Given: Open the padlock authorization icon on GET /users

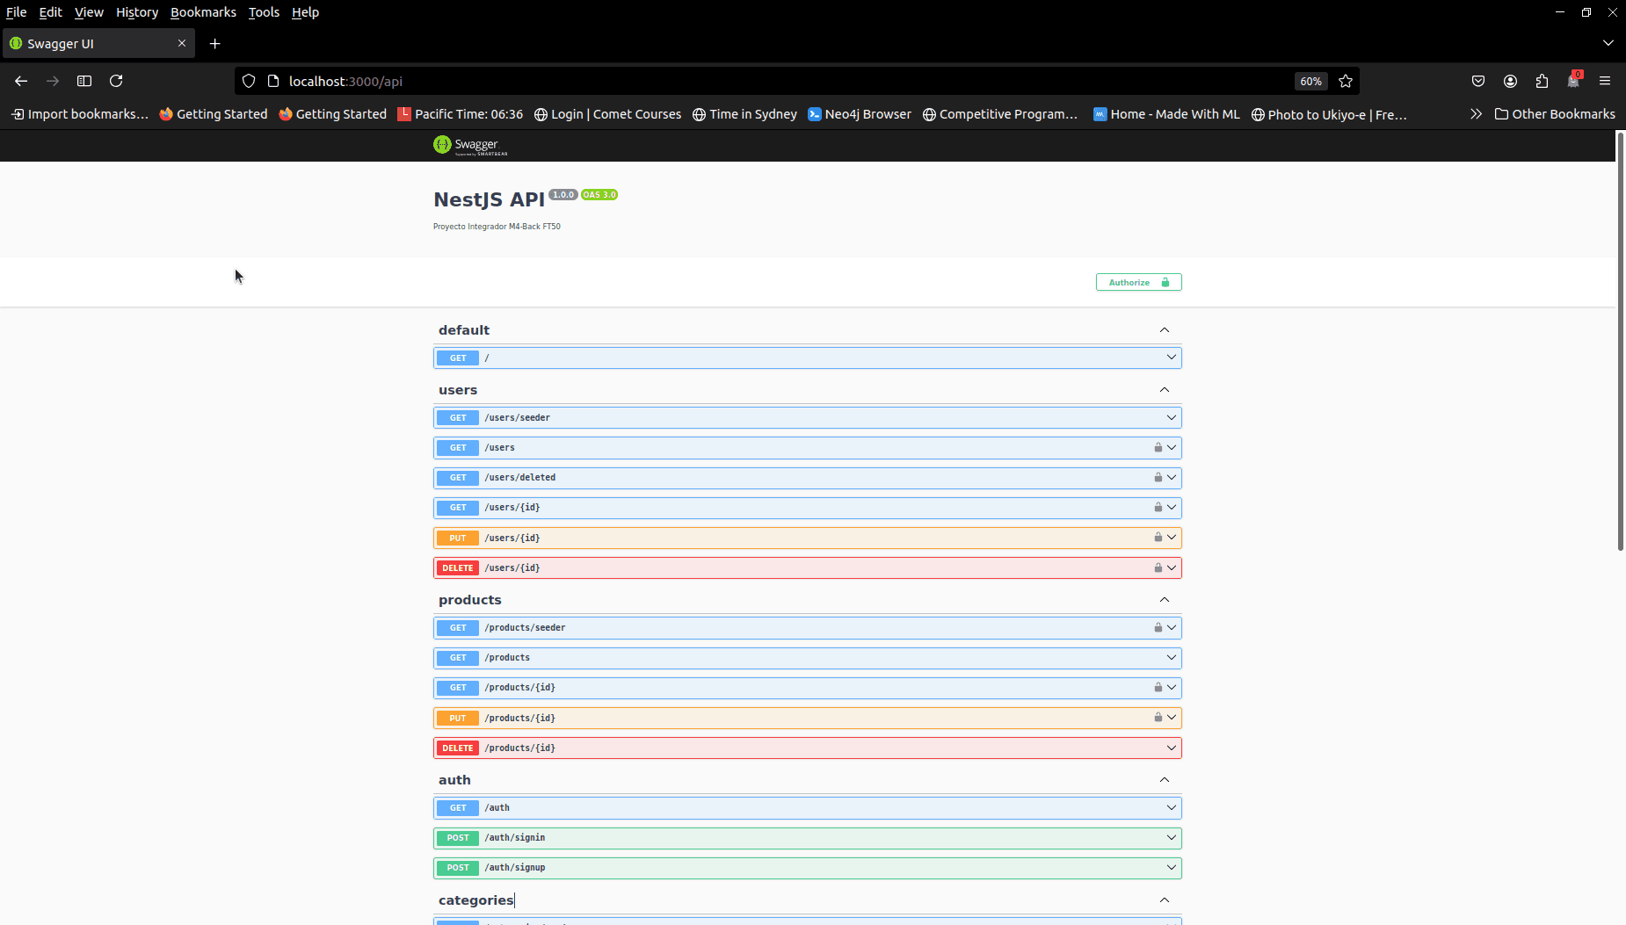Looking at the screenshot, I should tap(1158, 447).
